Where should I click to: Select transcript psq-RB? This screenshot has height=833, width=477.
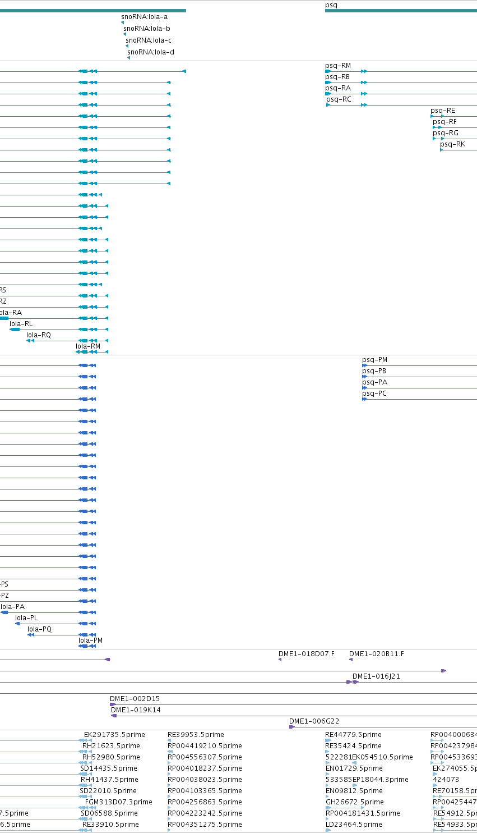337,77
